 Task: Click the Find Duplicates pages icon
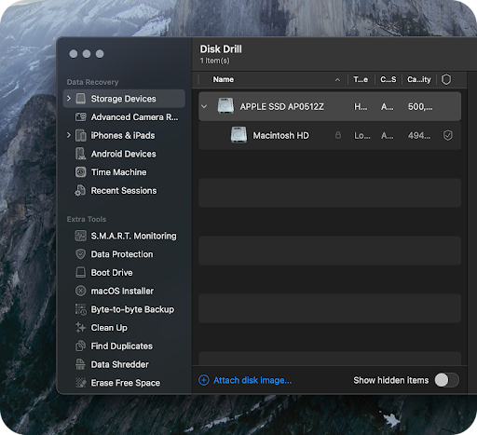coord(81,346)
